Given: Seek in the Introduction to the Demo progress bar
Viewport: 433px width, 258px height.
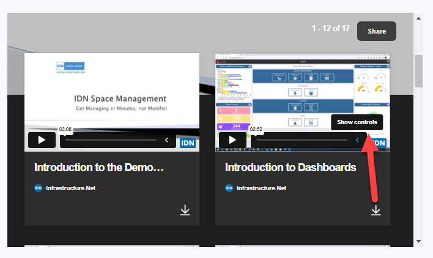Looking at the screenshot, I should pos(111,140).
